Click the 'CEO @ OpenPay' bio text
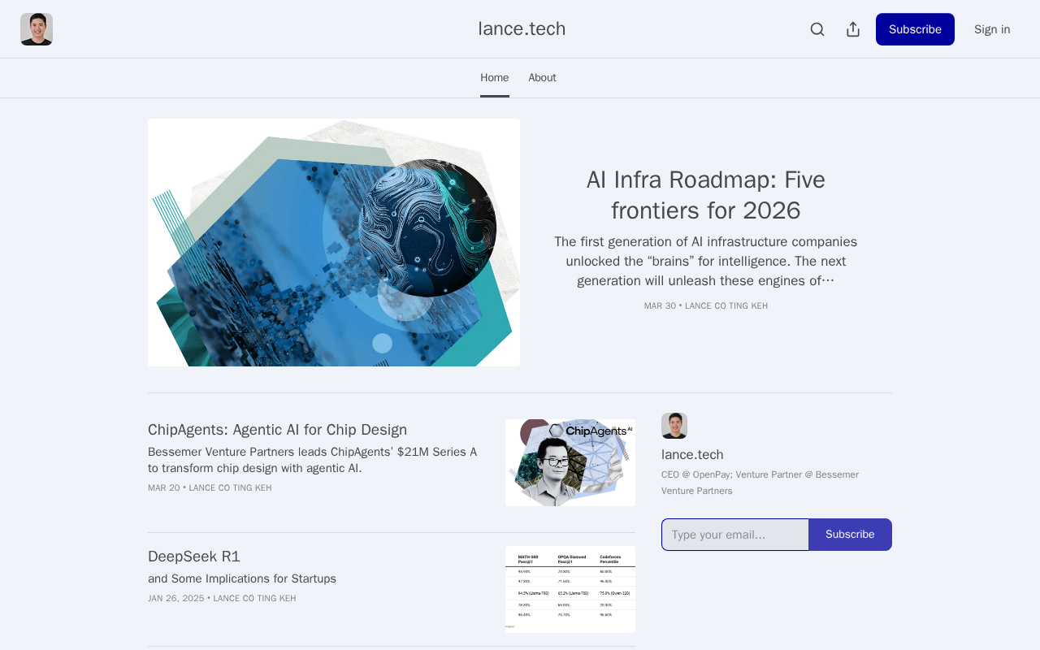This screenshot has width=1040, height=650. [760, 483]
